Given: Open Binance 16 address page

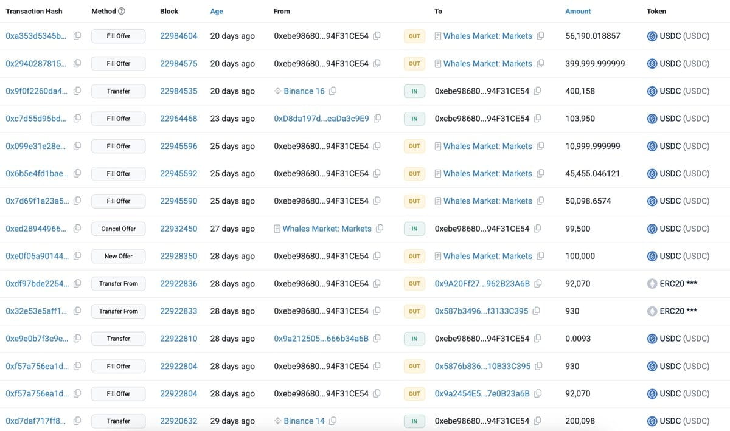Looking at the screenshot, I should pos(304,91).
